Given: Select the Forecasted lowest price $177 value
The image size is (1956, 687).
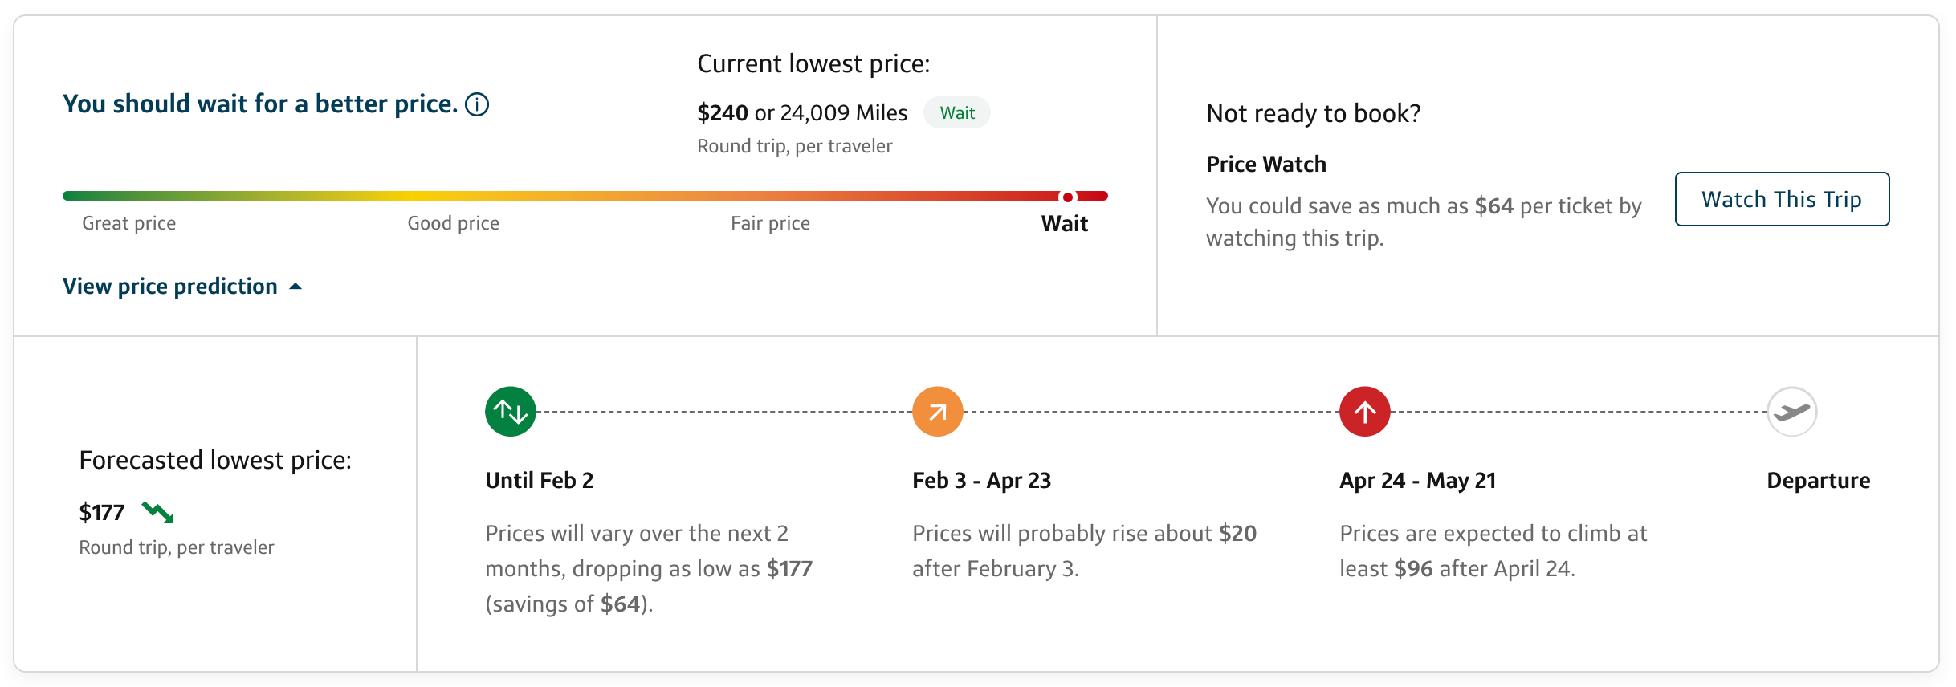Looking at the screenshot, I should coord(101,511).
